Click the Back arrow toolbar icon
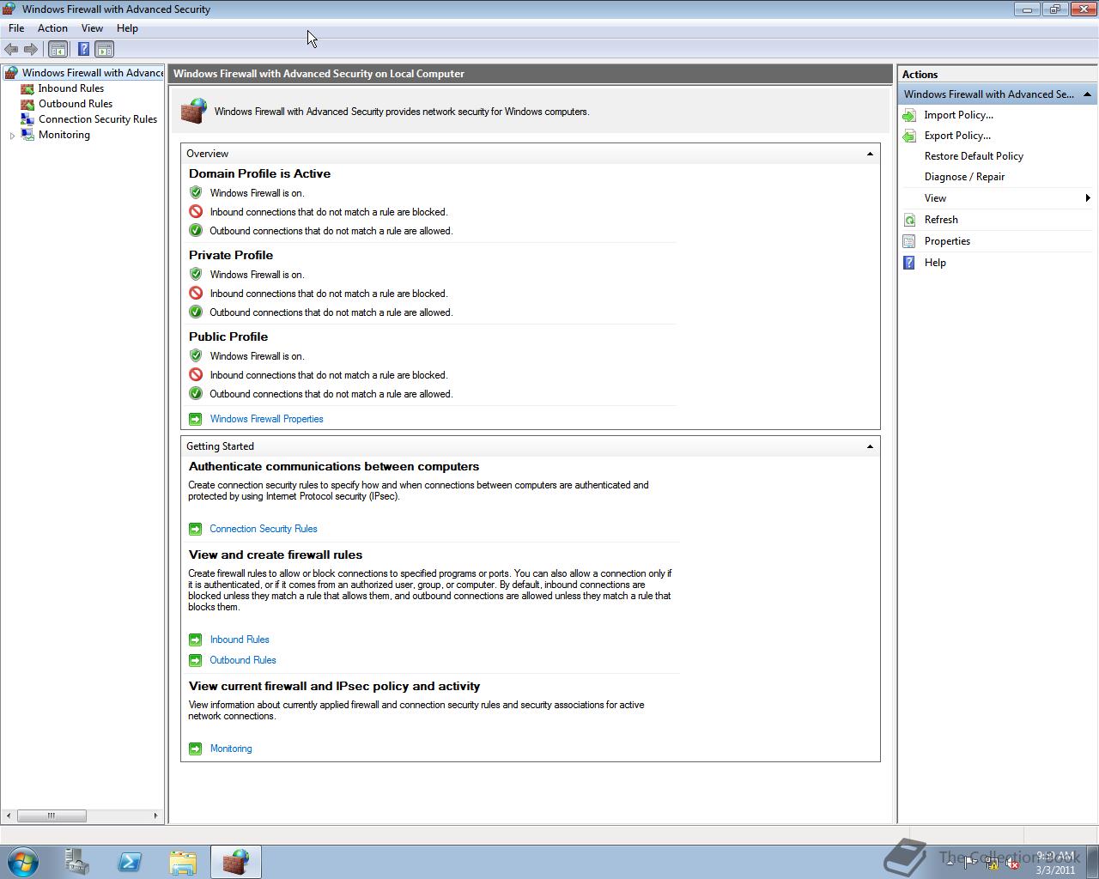This screenshot has height=879, width=1099. coord(11,49)
